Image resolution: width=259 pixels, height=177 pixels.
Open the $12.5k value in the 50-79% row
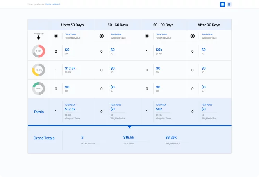(70, 68)
